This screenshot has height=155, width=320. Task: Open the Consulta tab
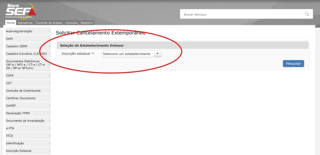point(72,23)
